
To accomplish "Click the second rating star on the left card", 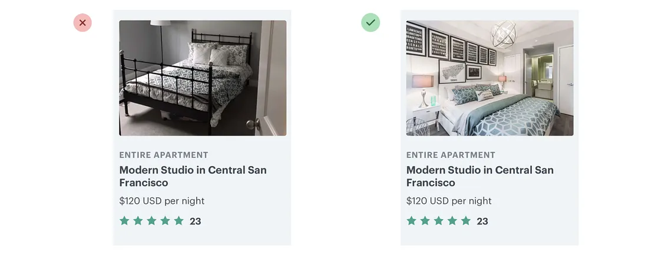I will click(x=138, y=221).
